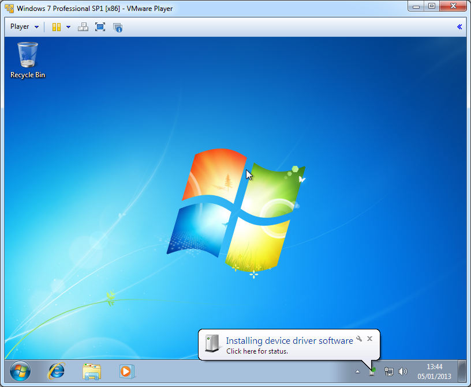The width and height of the screenshot is (471, 387).
Task: Show hidden system tray icons
Action: pos(357,372)
